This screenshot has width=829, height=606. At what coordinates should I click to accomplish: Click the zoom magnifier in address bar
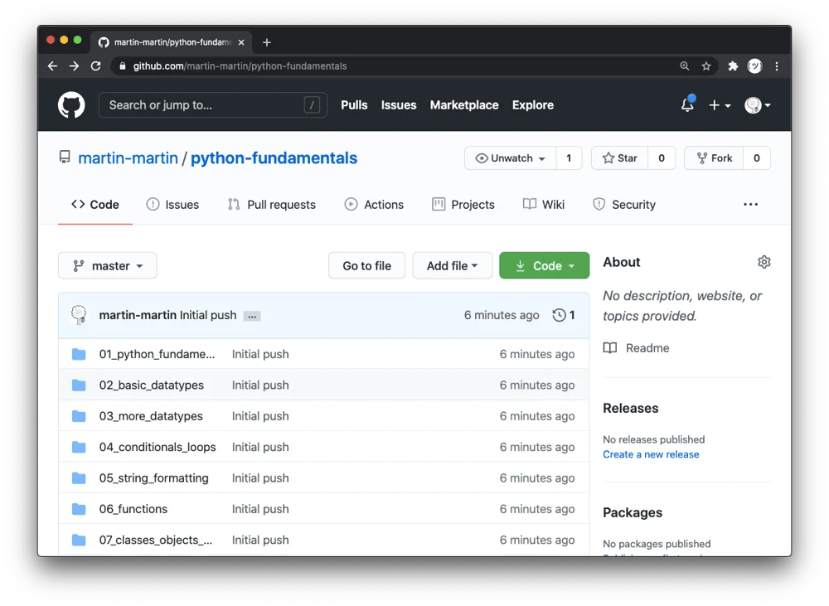point(685,66)
